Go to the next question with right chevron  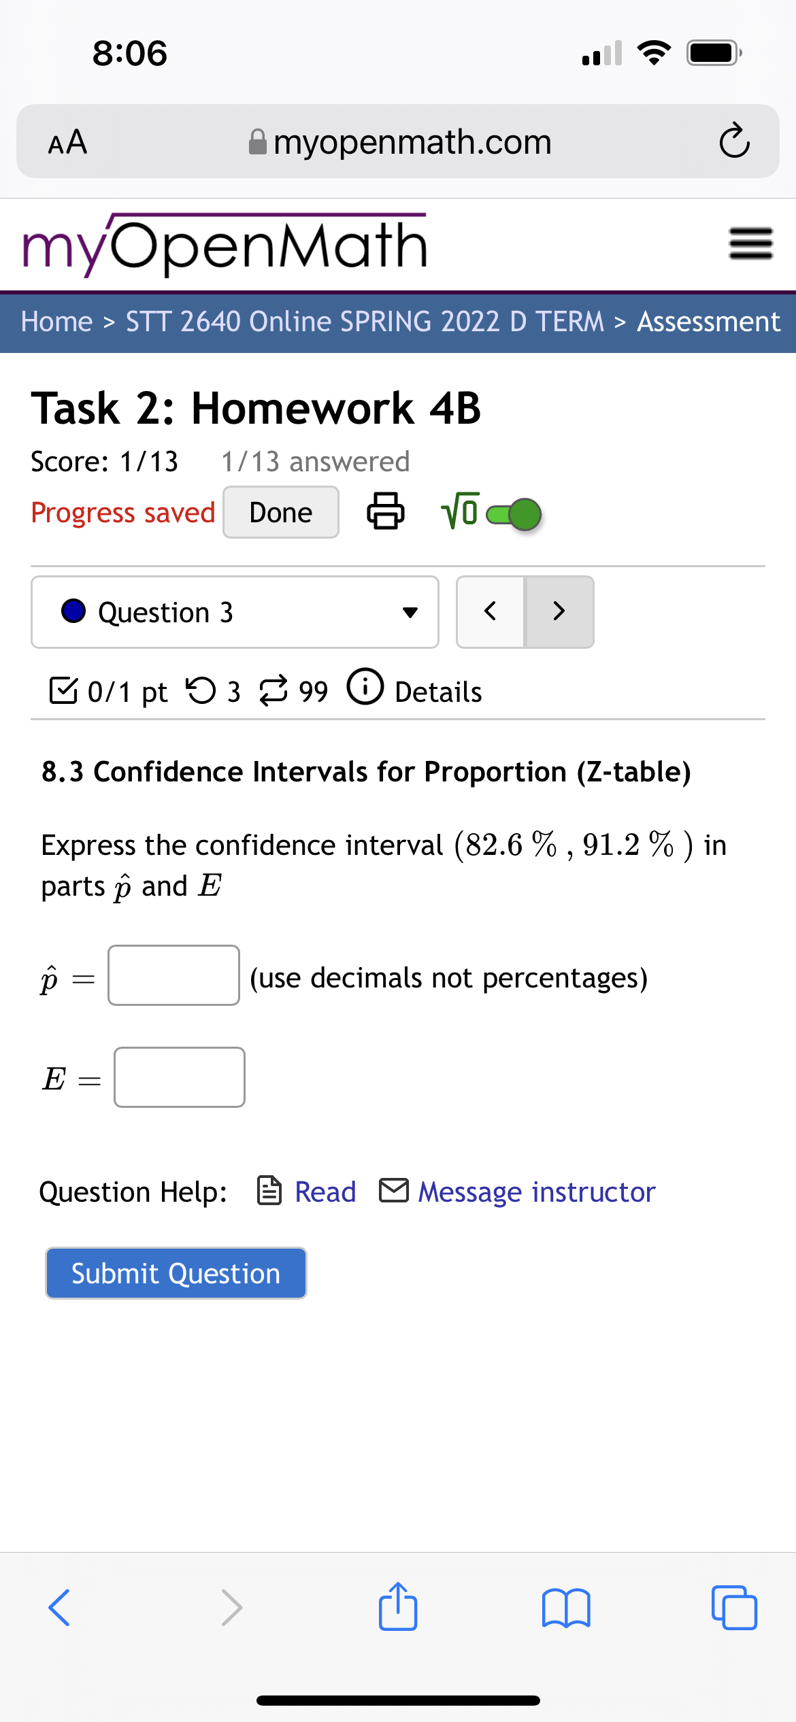pos(559,611)
